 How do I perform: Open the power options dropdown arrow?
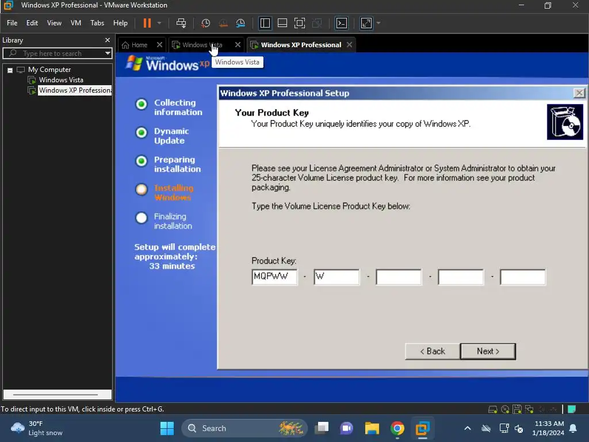tap(159, 23)
